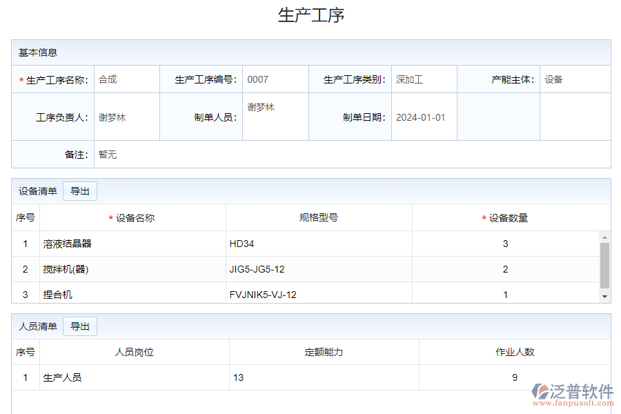Click the 生产工序名称 field showing 合成

[126, 79]
